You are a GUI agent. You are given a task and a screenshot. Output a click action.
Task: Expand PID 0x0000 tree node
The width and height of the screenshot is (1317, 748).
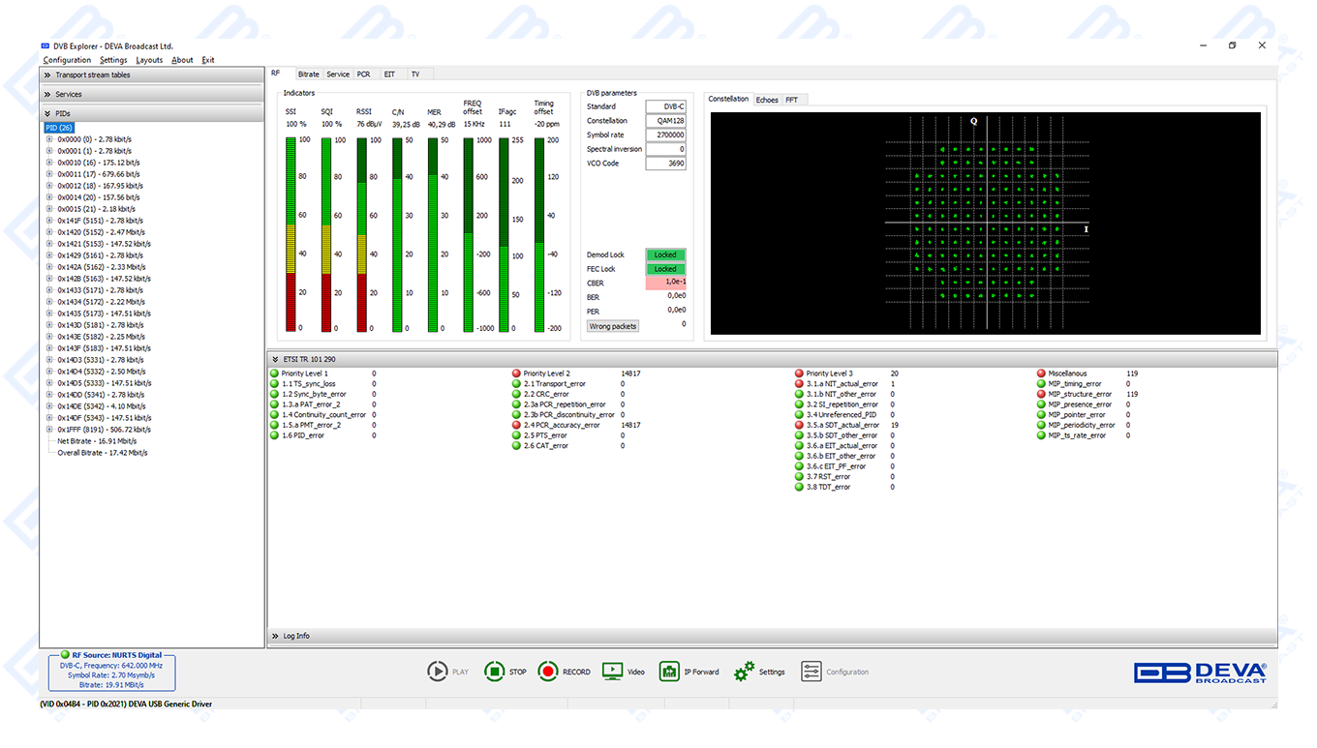click(49, 139)
